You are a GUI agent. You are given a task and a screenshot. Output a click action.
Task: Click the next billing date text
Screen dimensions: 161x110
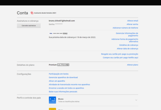point(72,37)
